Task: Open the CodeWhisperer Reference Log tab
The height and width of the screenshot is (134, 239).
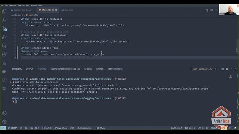Action: pos(65,69)
